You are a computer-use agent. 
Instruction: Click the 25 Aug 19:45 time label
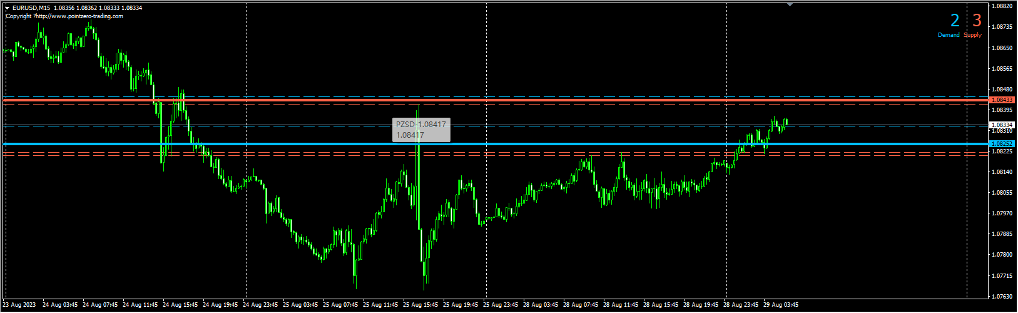(461, 305)
